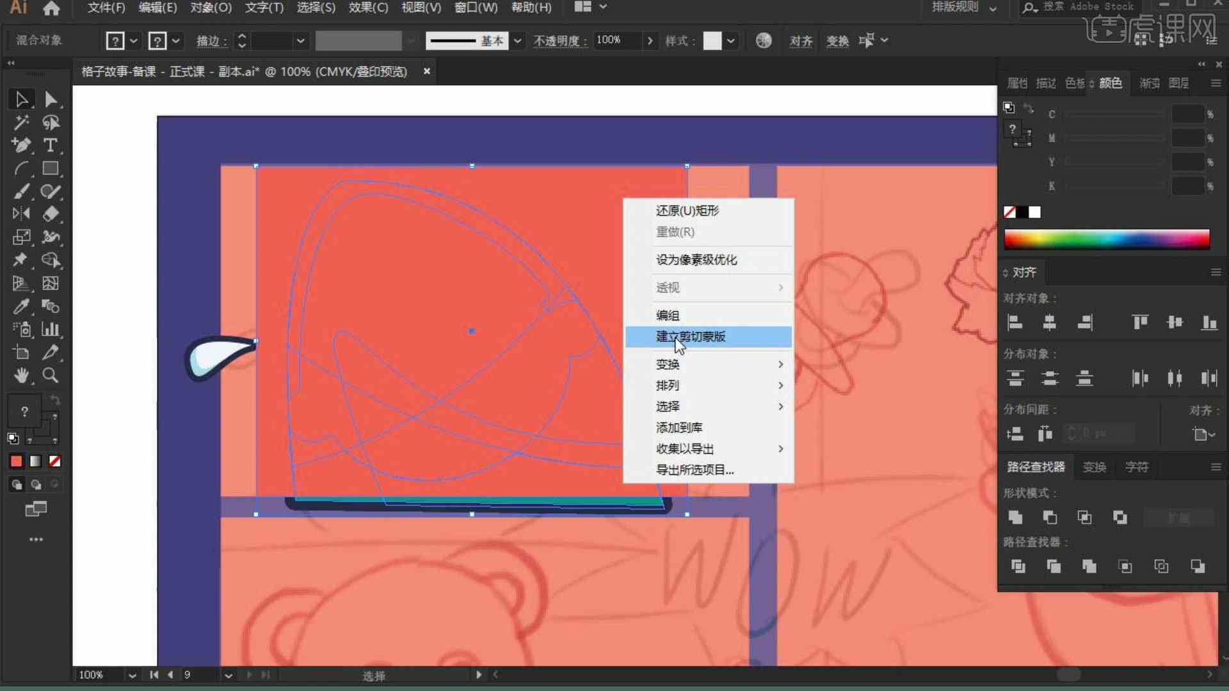Select the Selection tool arrow
The width and height of the screenshot is (1229, 691).
(x=20, y=99)
